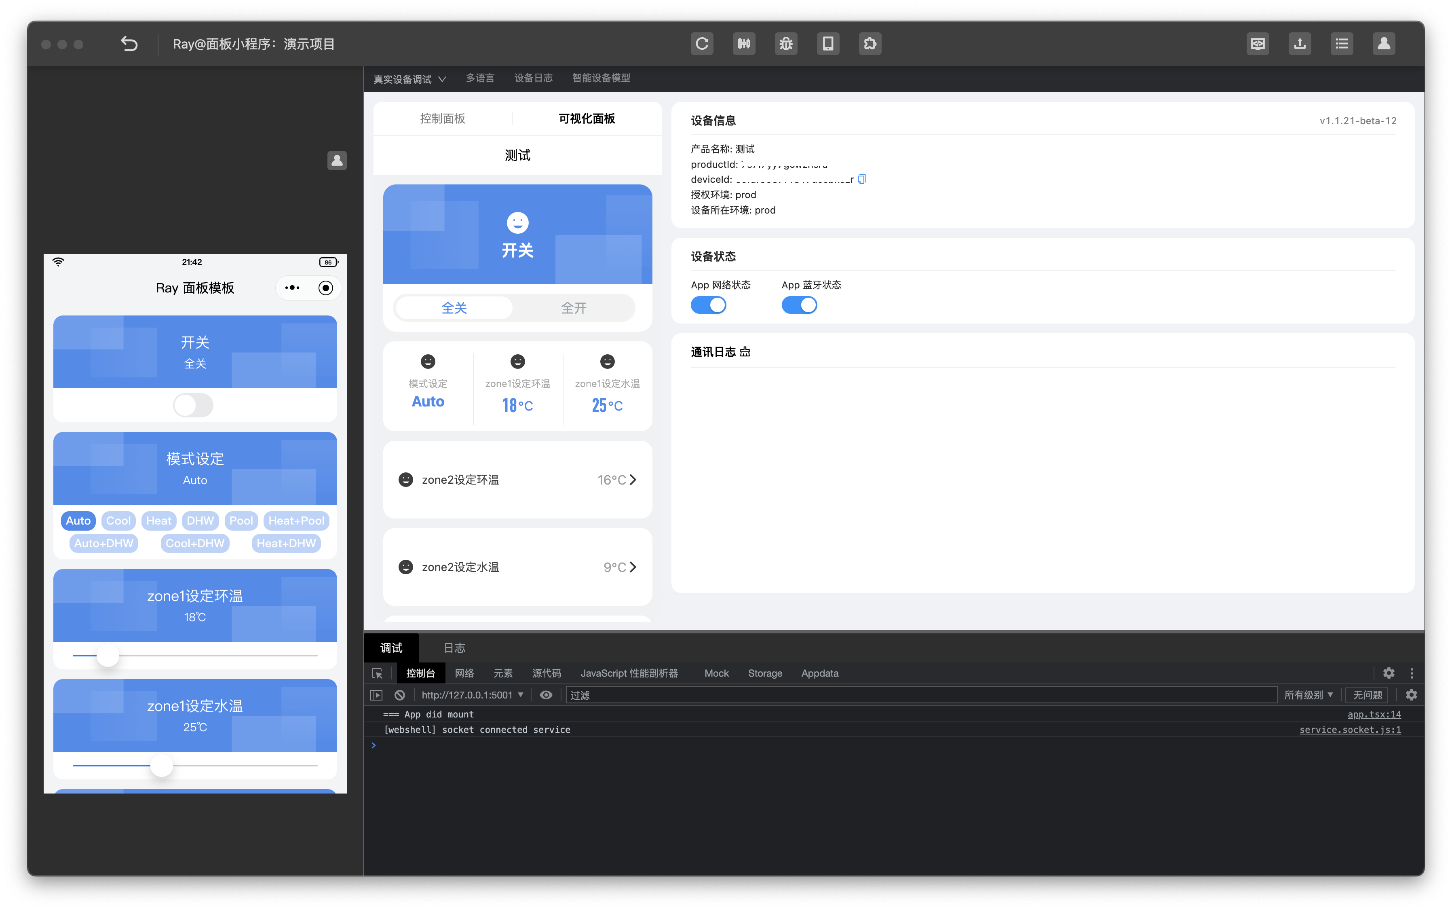Switch to the 控制面板 tab
This screenshot has width=1452, height=910.
tap(442, 119)
